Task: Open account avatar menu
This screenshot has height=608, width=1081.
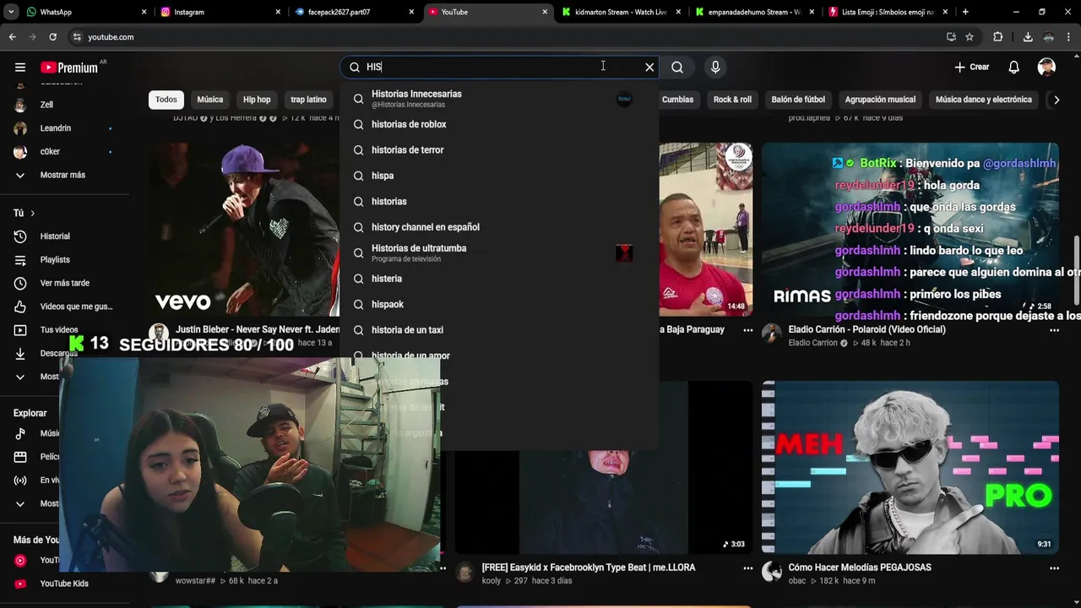Action: coord(1046,67)
